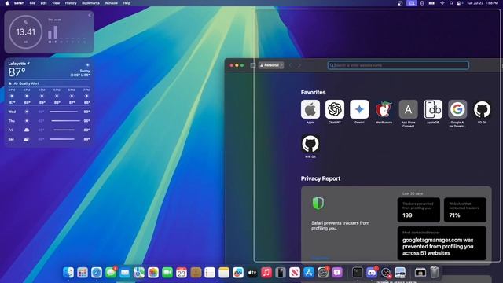Open the GitHub favorite beside Google AI
Viewport: 503px width, 283px height.
pos(482,109)
